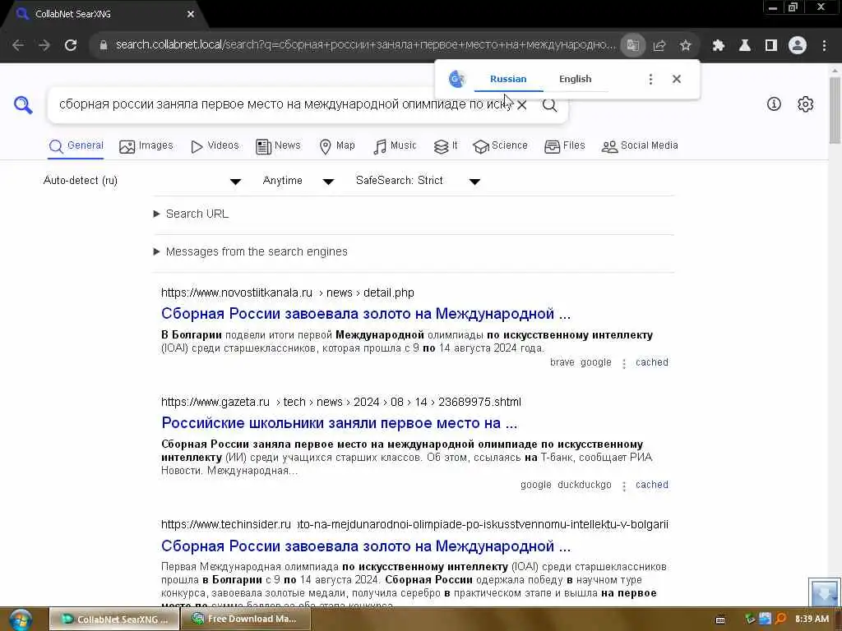Viewport: 842px width, 631px height.
Task: Click the browser back arrow
Action: (18, 45)
